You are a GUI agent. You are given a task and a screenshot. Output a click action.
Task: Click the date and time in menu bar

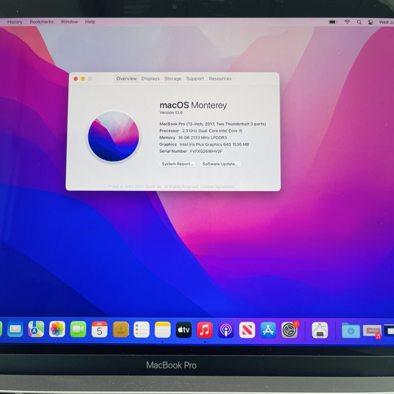[x=386, y=22]
